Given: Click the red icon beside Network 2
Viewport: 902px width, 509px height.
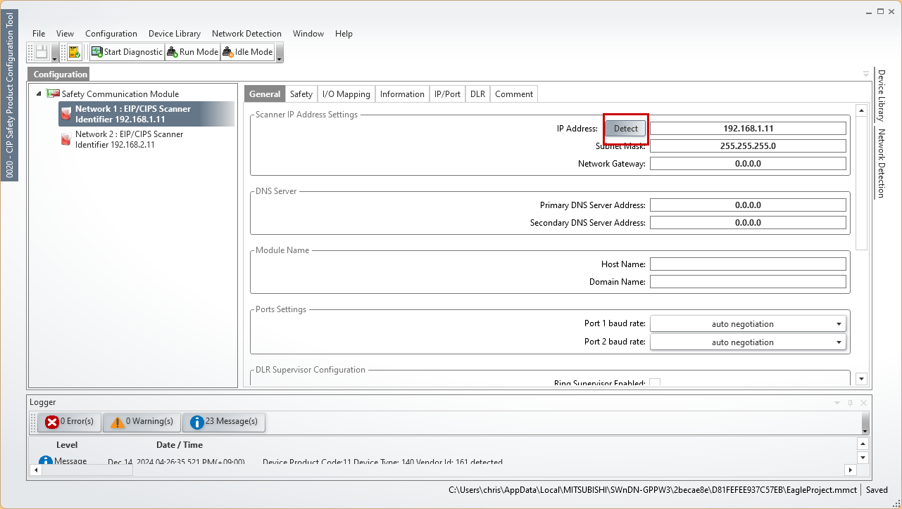Looking at the screenshot, I should click(x=65, y=139).
